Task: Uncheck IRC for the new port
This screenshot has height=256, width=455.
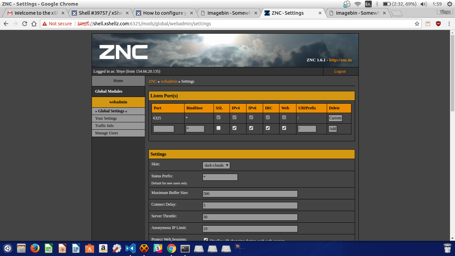Action: (x=268, y=128)
